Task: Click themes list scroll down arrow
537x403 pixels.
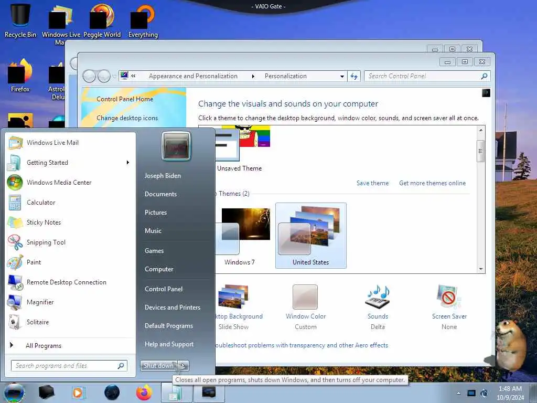Action: coord(481,269)
